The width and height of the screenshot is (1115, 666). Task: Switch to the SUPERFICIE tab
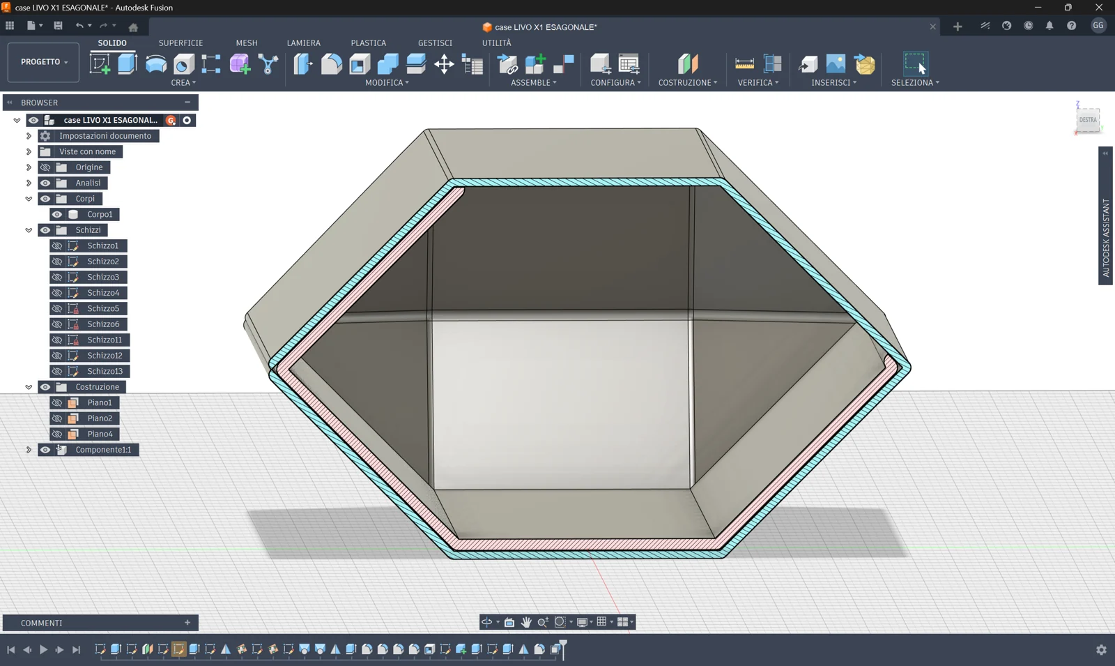(180, 43)
